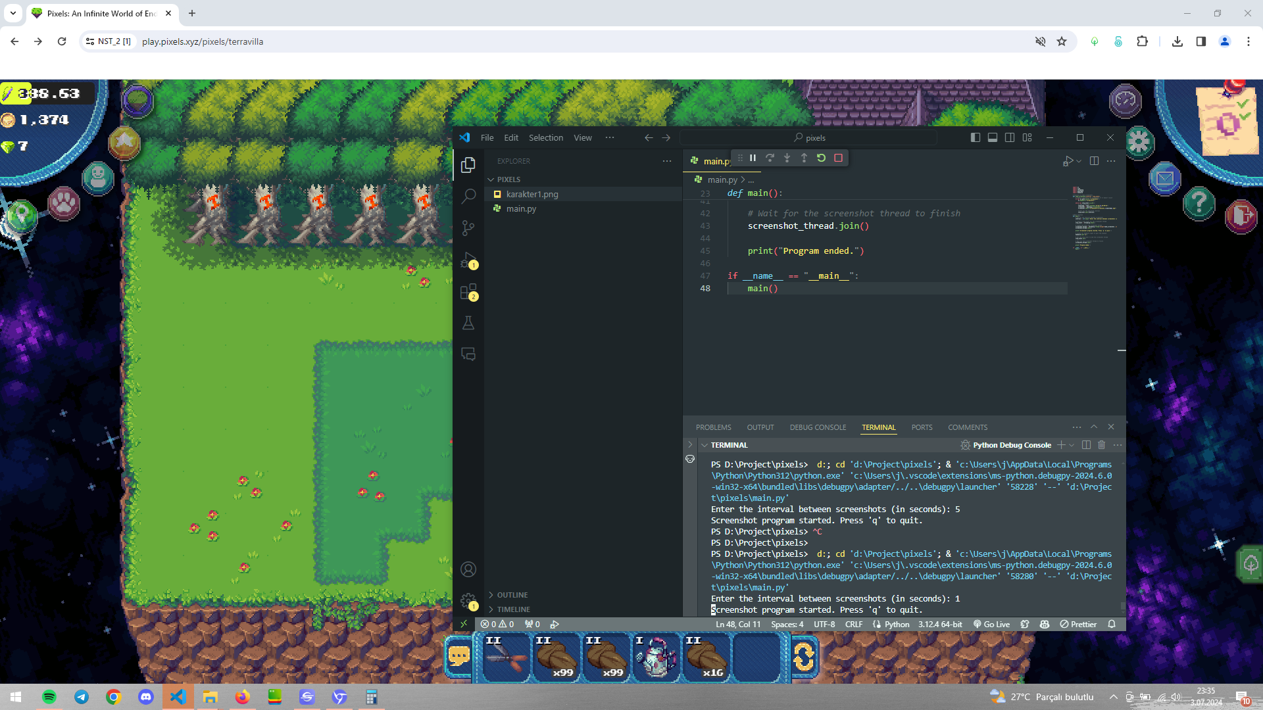The image size is (1263, 710).
Task: Collapse the PIXELS folder tree
Action: (508, 179)
